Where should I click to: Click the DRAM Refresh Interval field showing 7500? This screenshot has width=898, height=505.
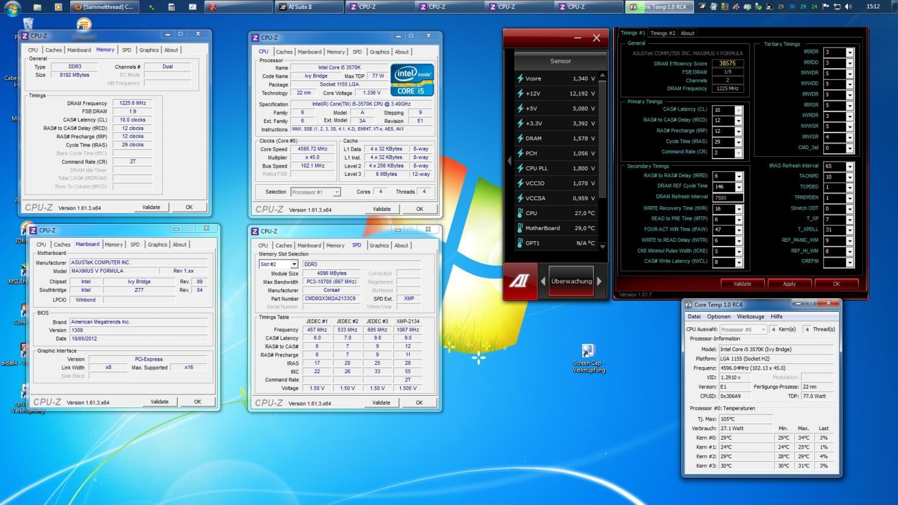(x=728, y=198)
